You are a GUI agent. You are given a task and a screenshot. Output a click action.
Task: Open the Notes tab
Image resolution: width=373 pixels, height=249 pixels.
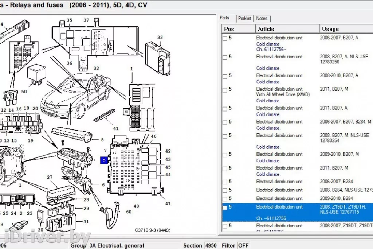pyautogui.click(x=262, y=19)
